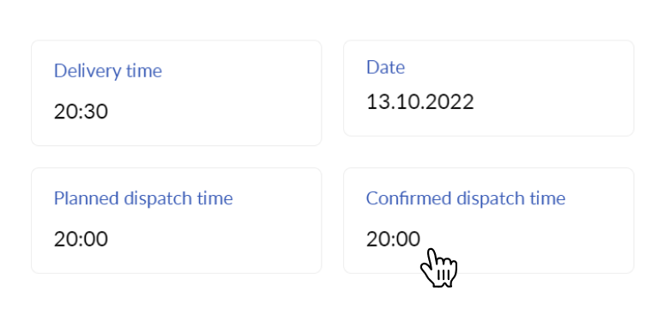Screen dimensions: 664x316
Task: Edit the time under Delivery time
Action: tap(81, 112)
